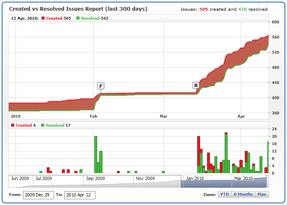The height and width of the screenshot is (205, 287).
Task: Click the Created vs Resolved Issues Report title
Action: tap(78, 9)
